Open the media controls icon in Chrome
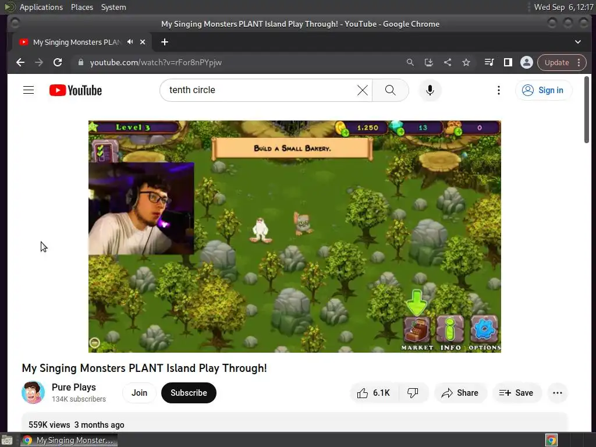The width and height of the screenshot is (596, 447). (489, 62)
